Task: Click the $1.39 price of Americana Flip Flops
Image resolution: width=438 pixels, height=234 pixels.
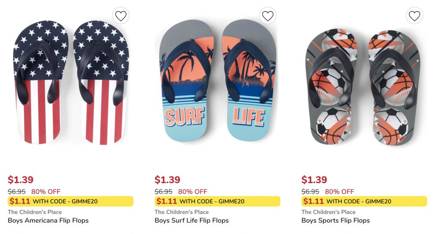Action: click(x=21, y=180)
